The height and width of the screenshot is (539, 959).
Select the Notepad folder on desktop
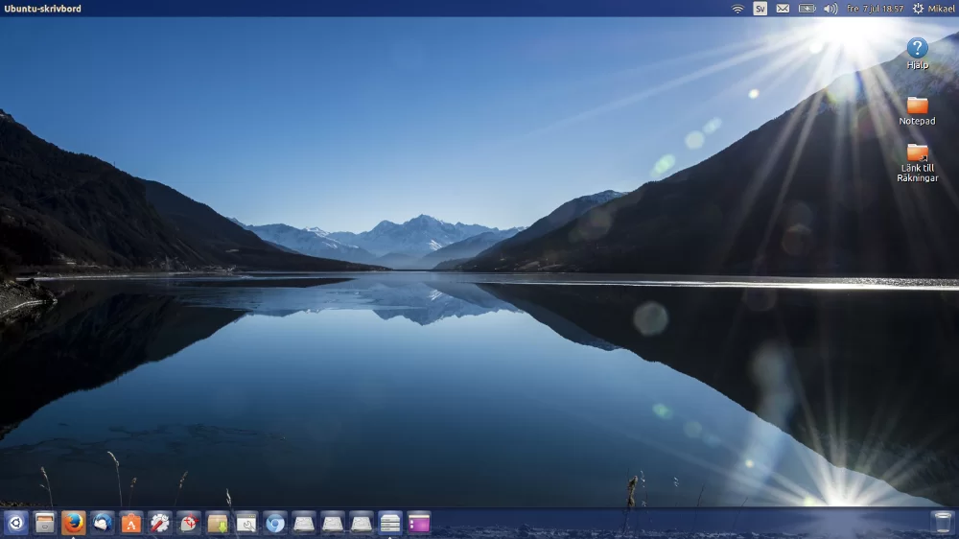917,110
